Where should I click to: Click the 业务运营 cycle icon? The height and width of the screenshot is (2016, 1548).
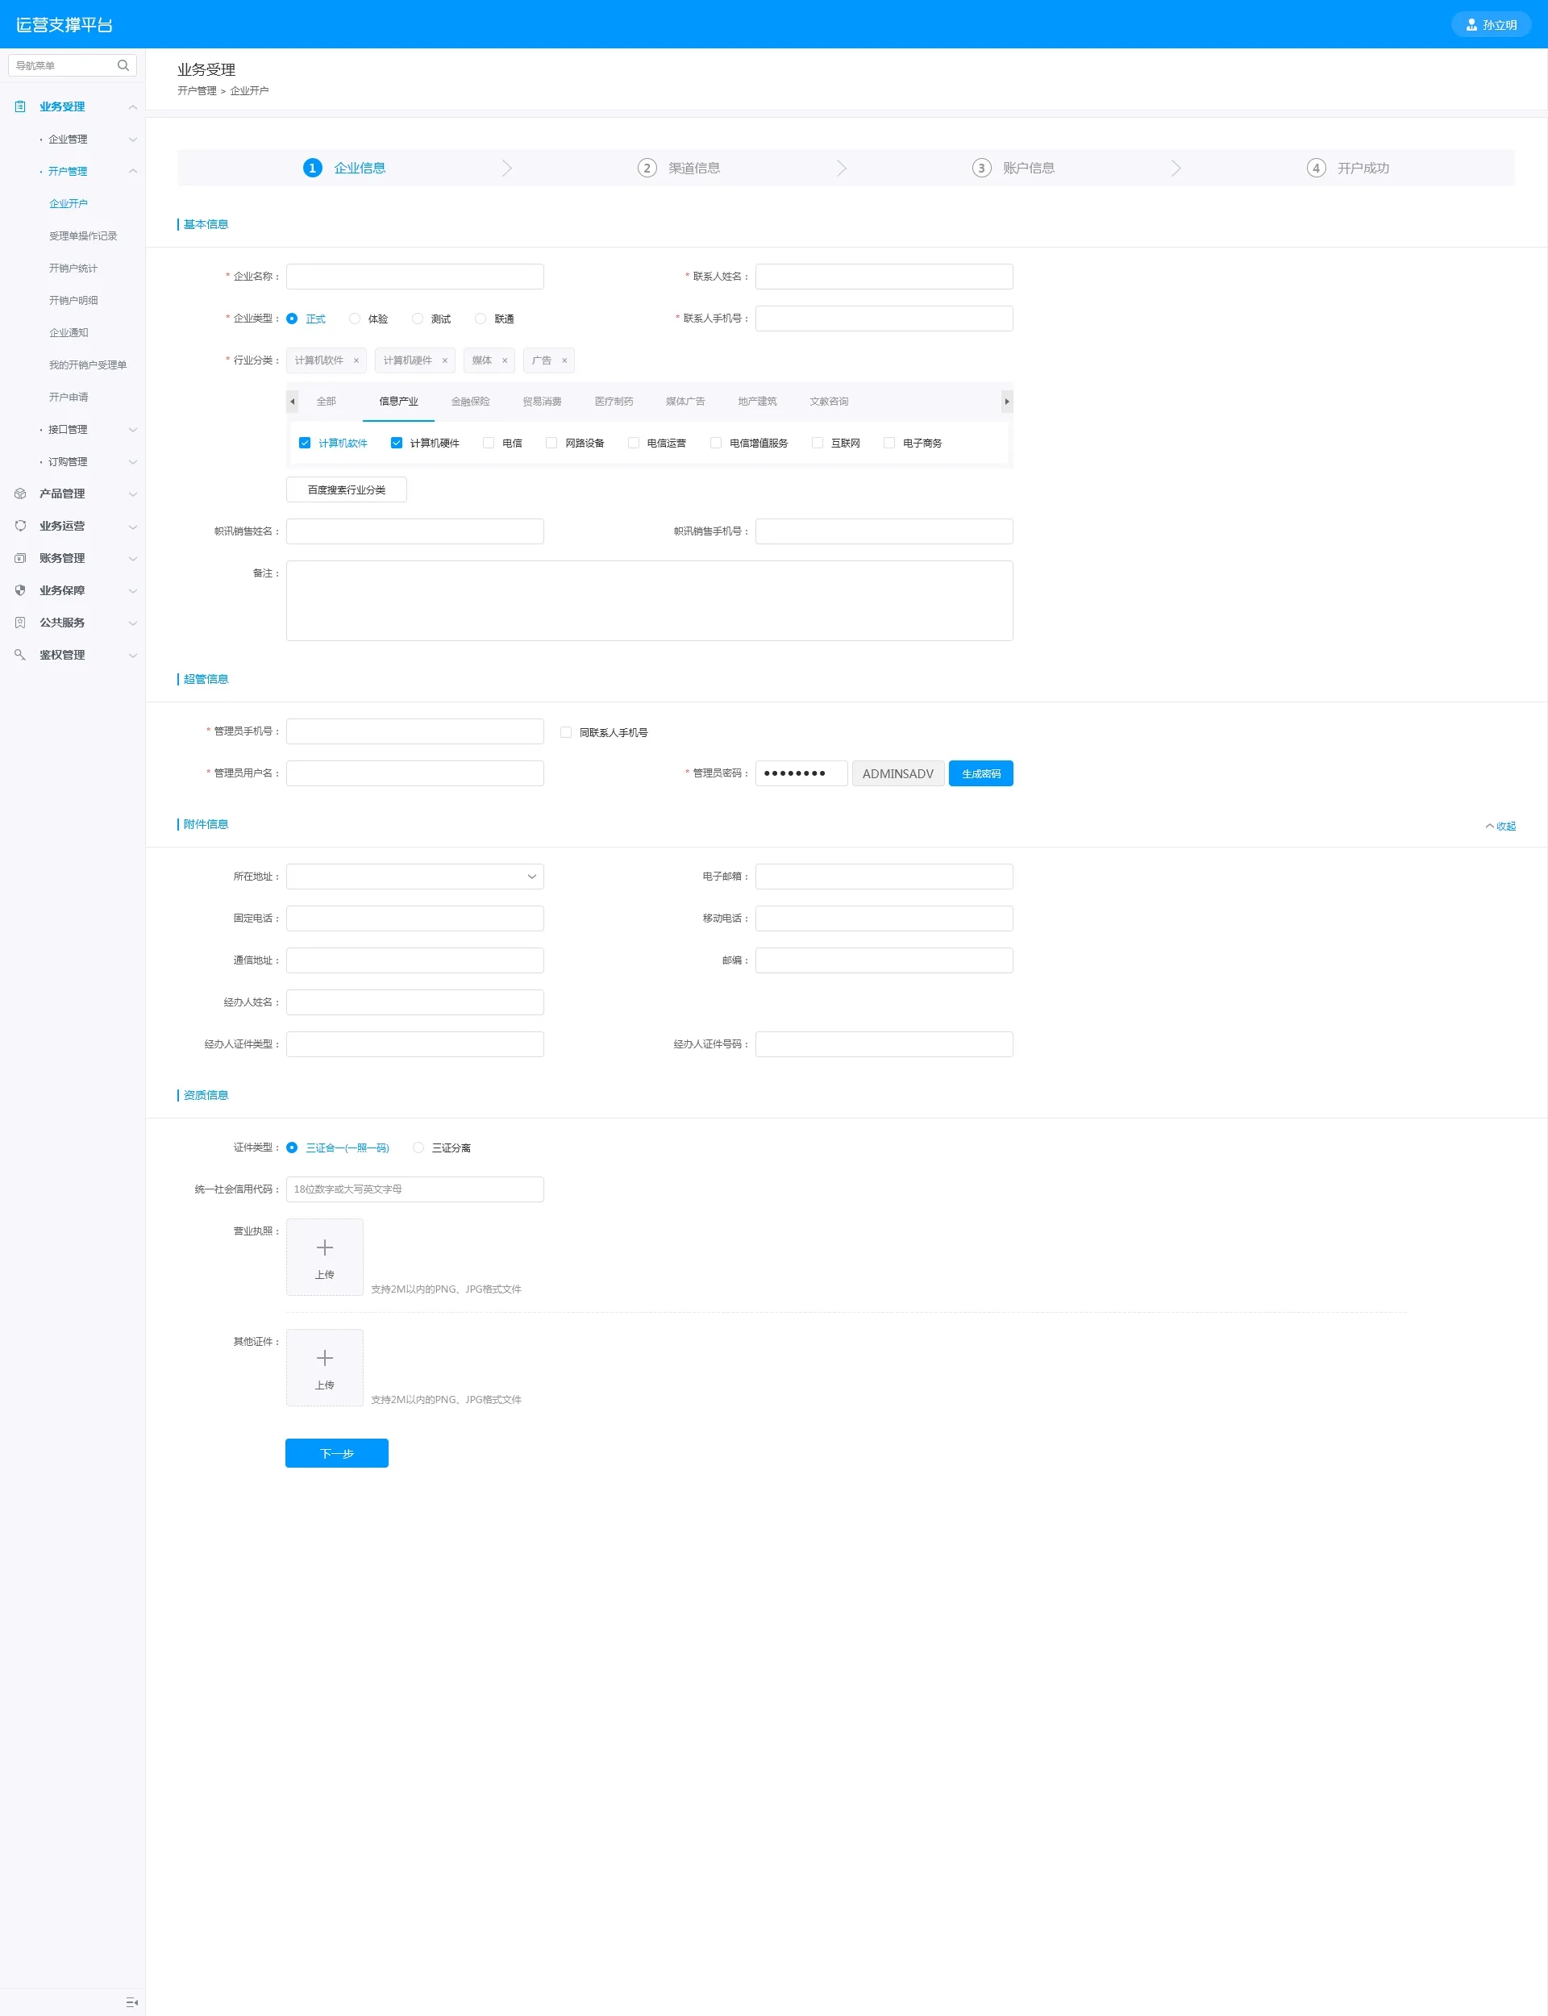coord(20,526)
